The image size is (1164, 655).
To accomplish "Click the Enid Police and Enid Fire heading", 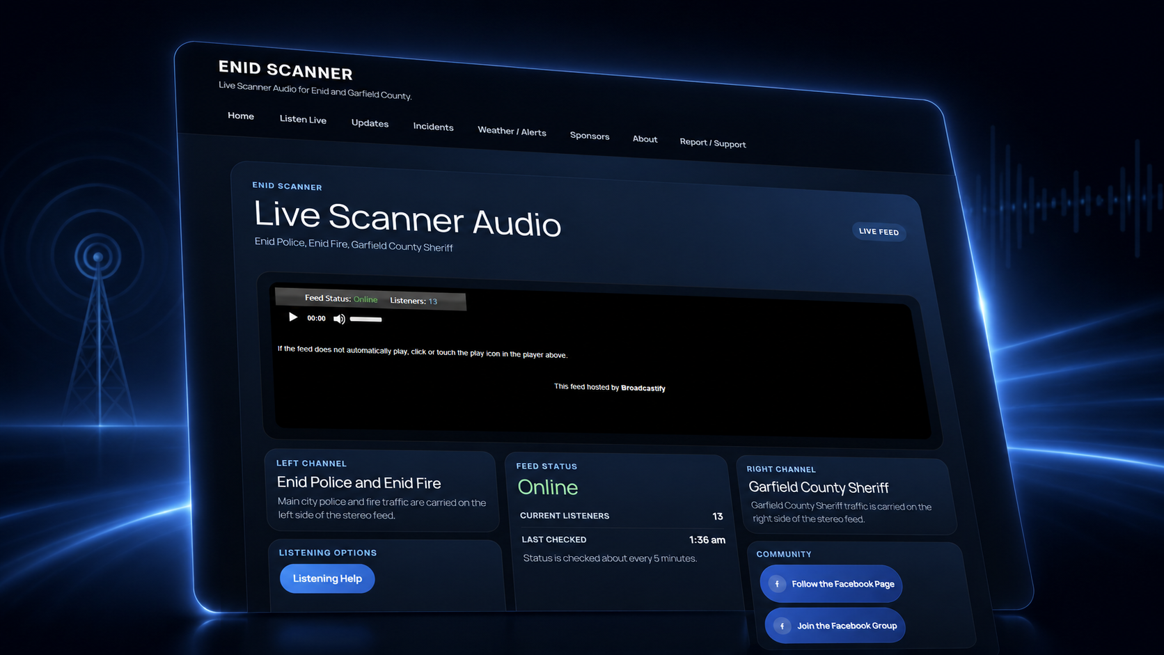I will (x=359, y=482).
